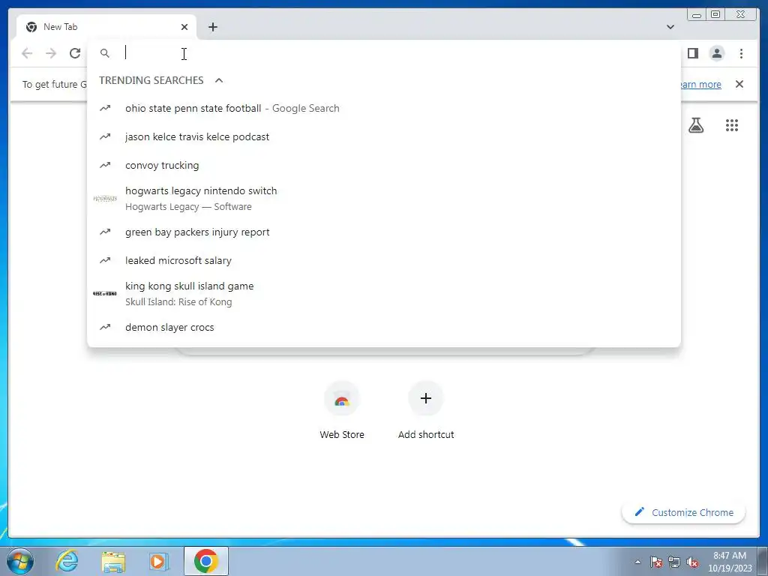Click the Action Center flag icon

click(x=655, y=562)
